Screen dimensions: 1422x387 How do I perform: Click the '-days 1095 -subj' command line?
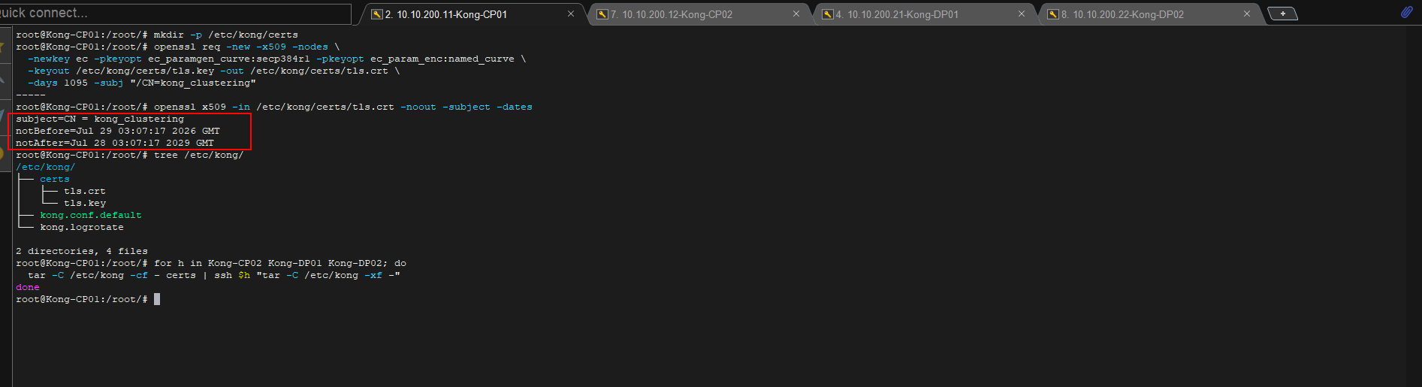point(142,83)
